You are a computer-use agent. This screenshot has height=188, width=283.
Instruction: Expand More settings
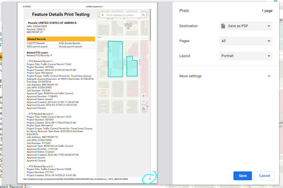coord(225,76)
